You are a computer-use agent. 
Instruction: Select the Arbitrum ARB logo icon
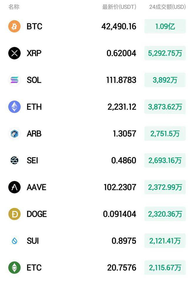point(14,134)
